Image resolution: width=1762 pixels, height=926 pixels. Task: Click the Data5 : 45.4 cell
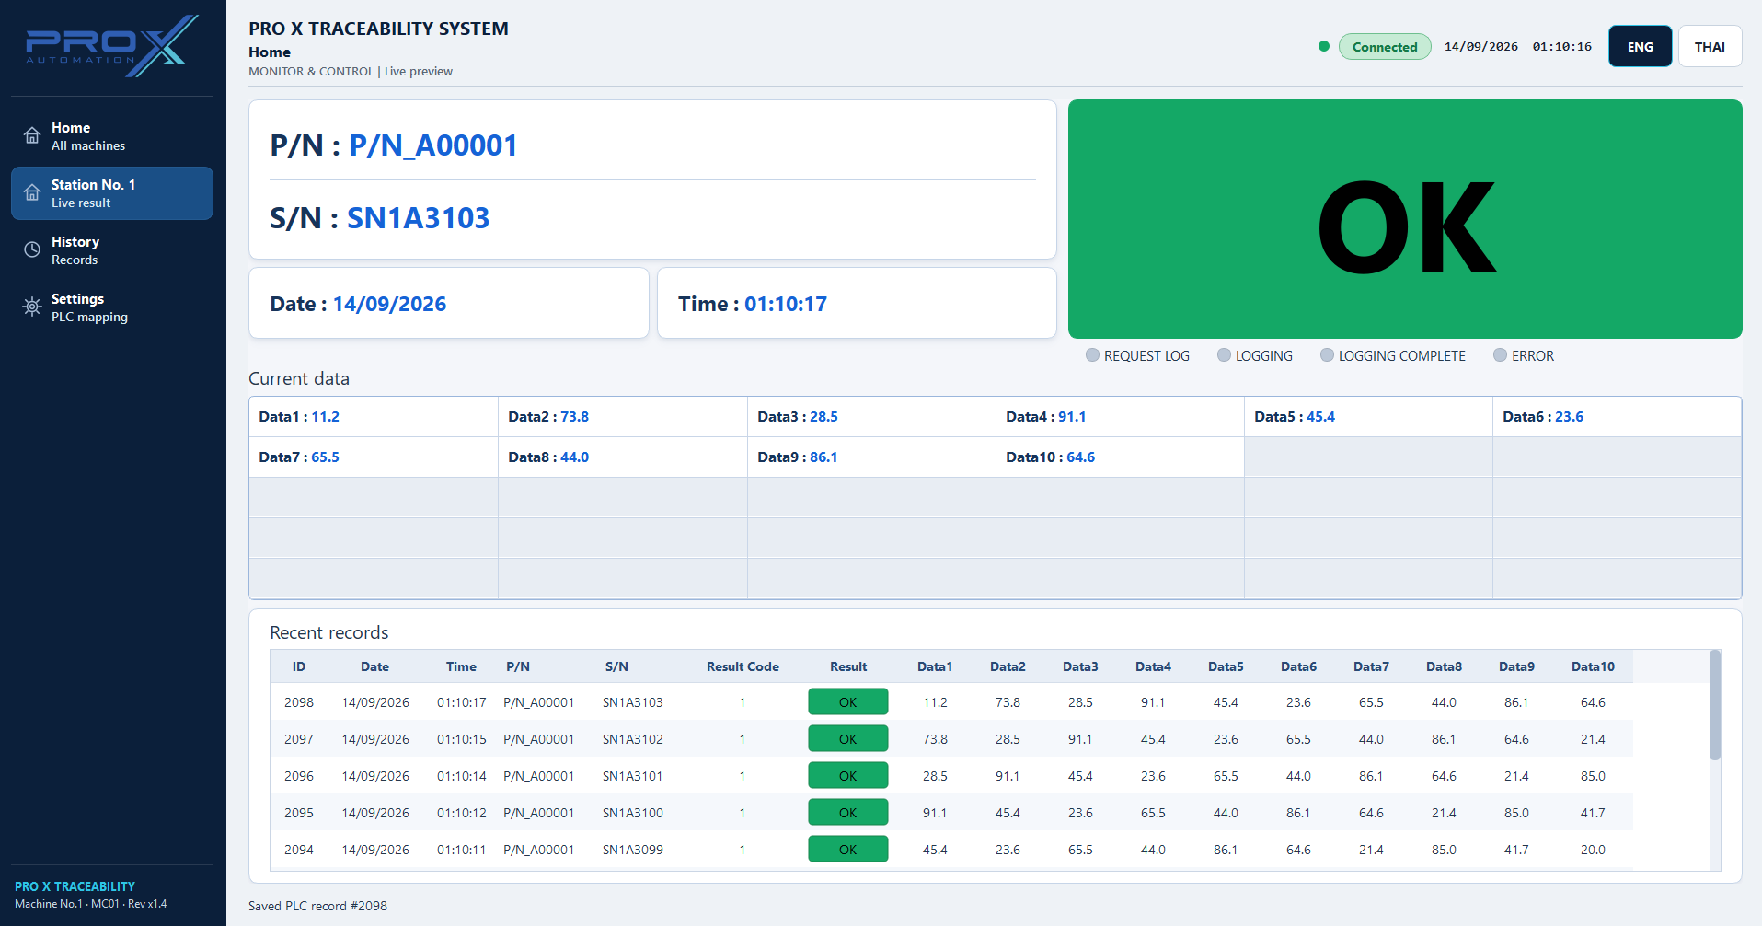1368,417
